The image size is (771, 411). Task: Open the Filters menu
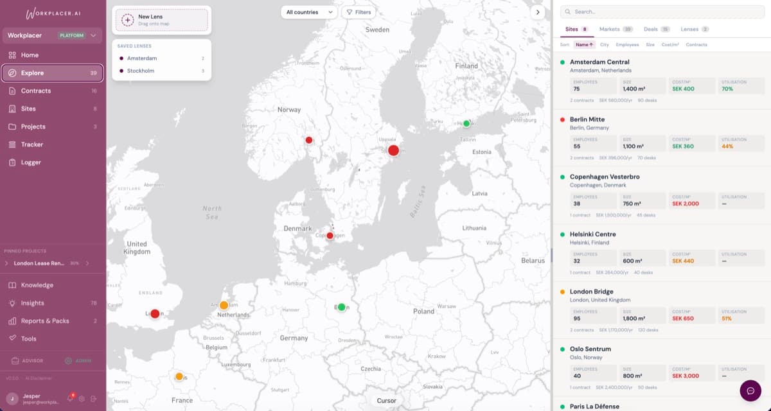point(359,12)
